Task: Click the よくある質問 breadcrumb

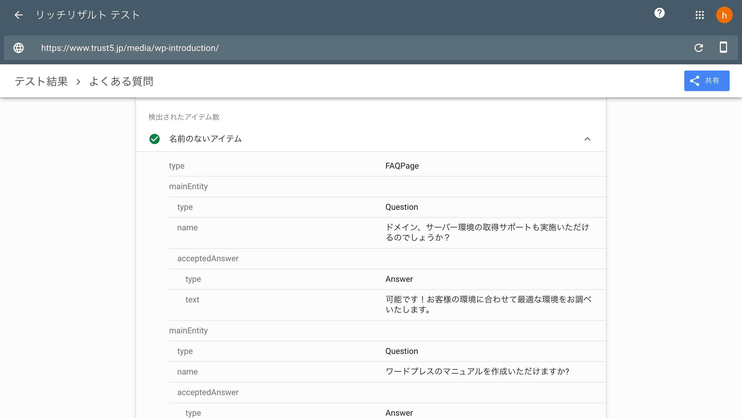Action: [121, 81]
